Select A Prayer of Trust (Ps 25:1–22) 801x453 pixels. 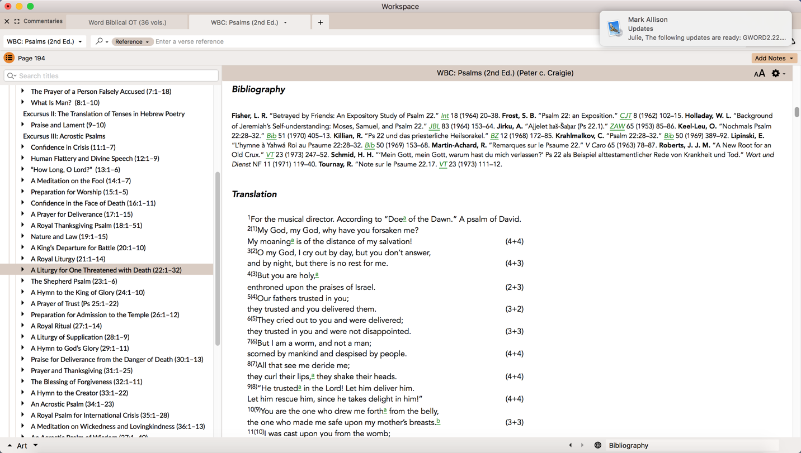point(74,303)
